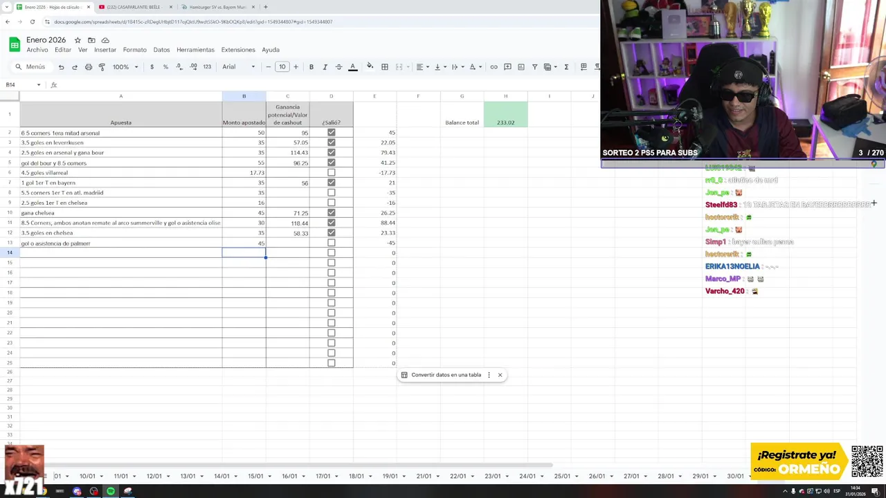Open the Archivo menu
Image resolution: width=886 pixels, height=498 pixels.
pos(37,50)
